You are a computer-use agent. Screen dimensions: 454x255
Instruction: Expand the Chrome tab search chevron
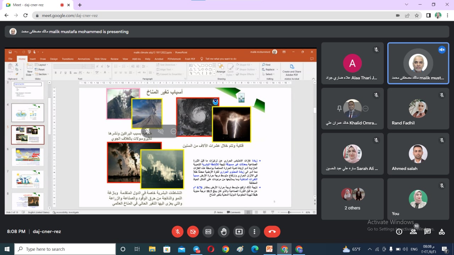tap(406, 5)
